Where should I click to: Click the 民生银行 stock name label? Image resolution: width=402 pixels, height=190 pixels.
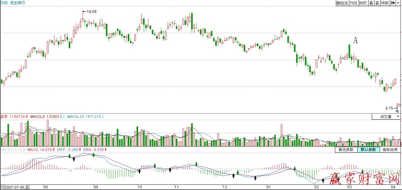coord(18,3)
